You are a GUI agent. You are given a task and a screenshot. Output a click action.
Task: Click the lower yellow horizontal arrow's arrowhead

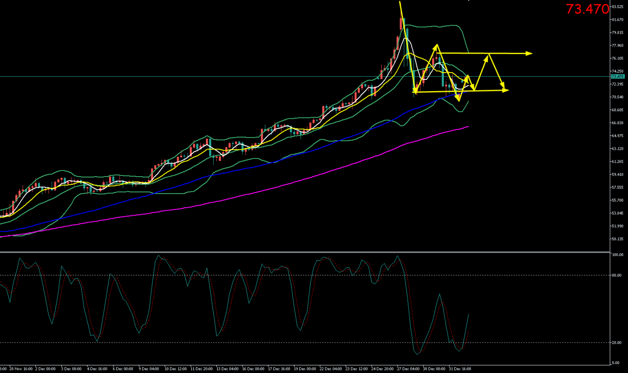click(506, 90)
